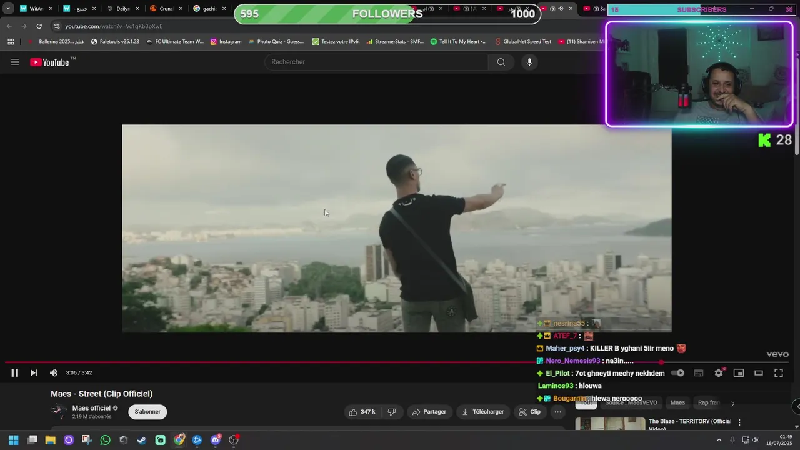Open the YouTube guide hamburger menu

coord(15,62)
